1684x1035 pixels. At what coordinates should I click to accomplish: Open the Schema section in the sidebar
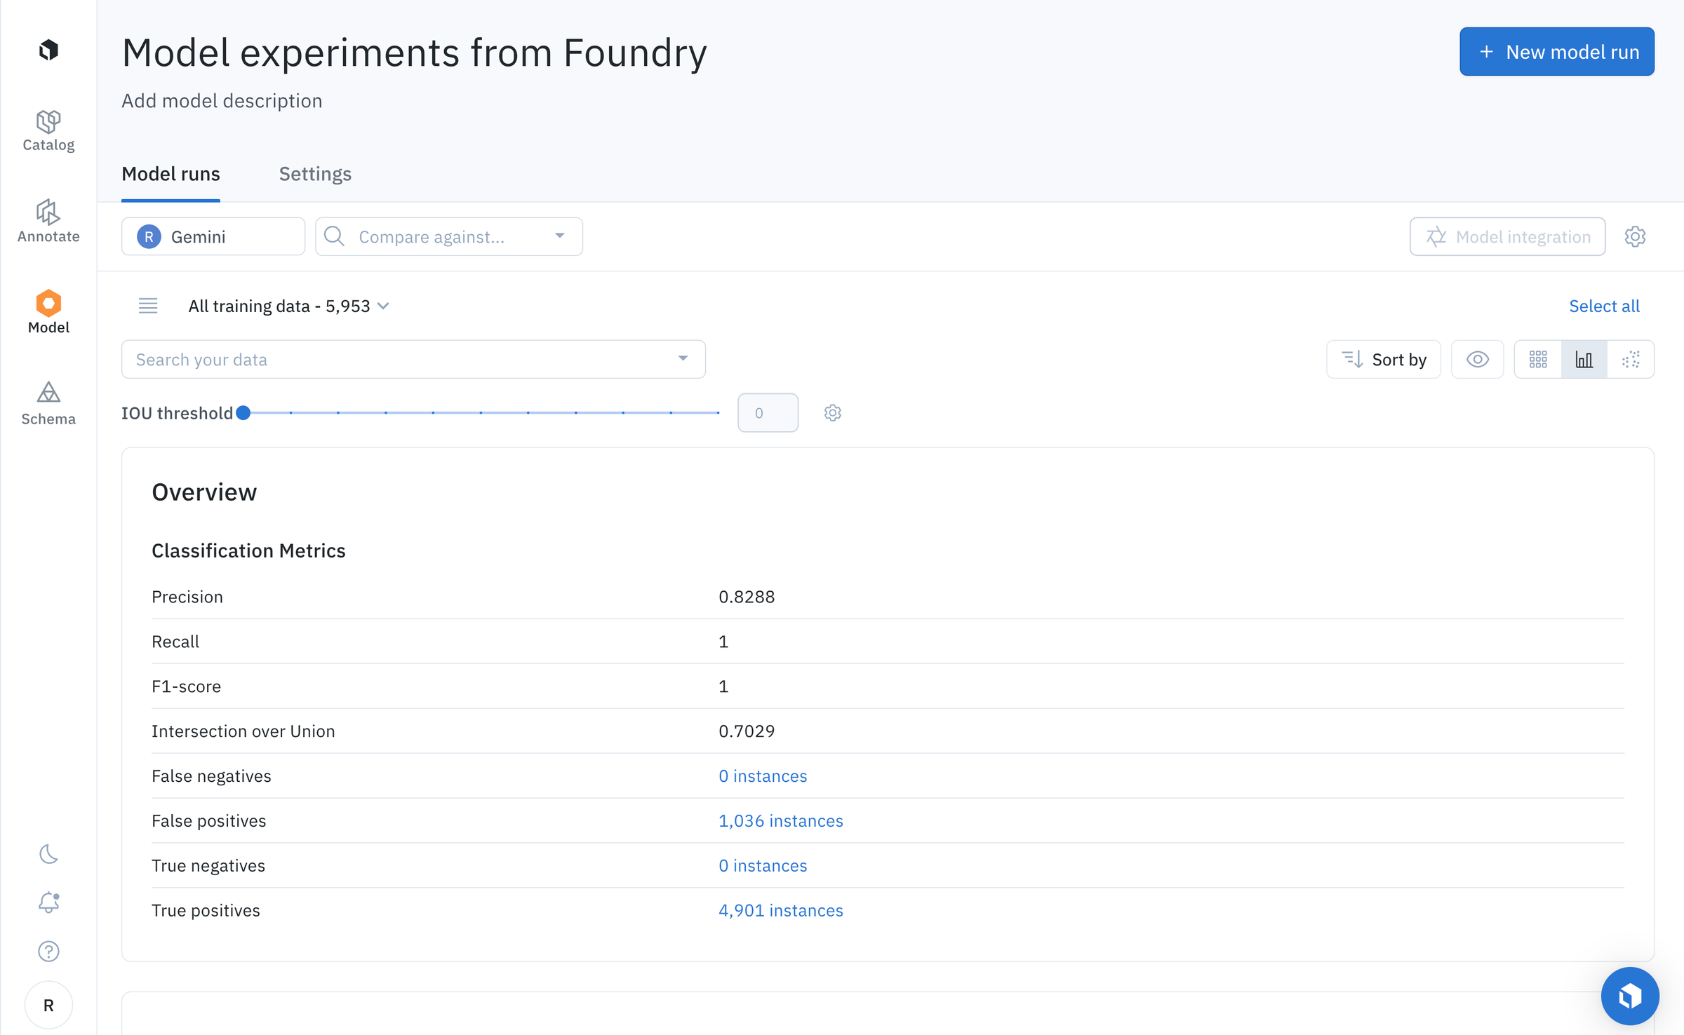click(48, 404)
